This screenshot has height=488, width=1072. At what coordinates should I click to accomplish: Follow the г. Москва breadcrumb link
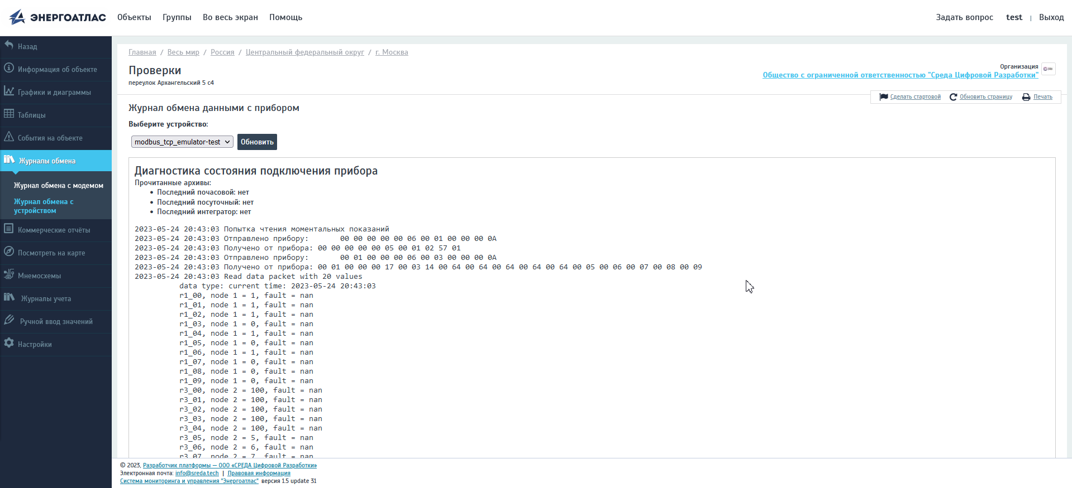pyautogui.click(x=392, y=52)
